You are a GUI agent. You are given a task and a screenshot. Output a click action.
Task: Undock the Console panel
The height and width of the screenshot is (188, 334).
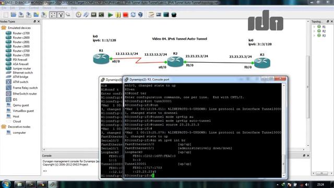tap(304, 156)
